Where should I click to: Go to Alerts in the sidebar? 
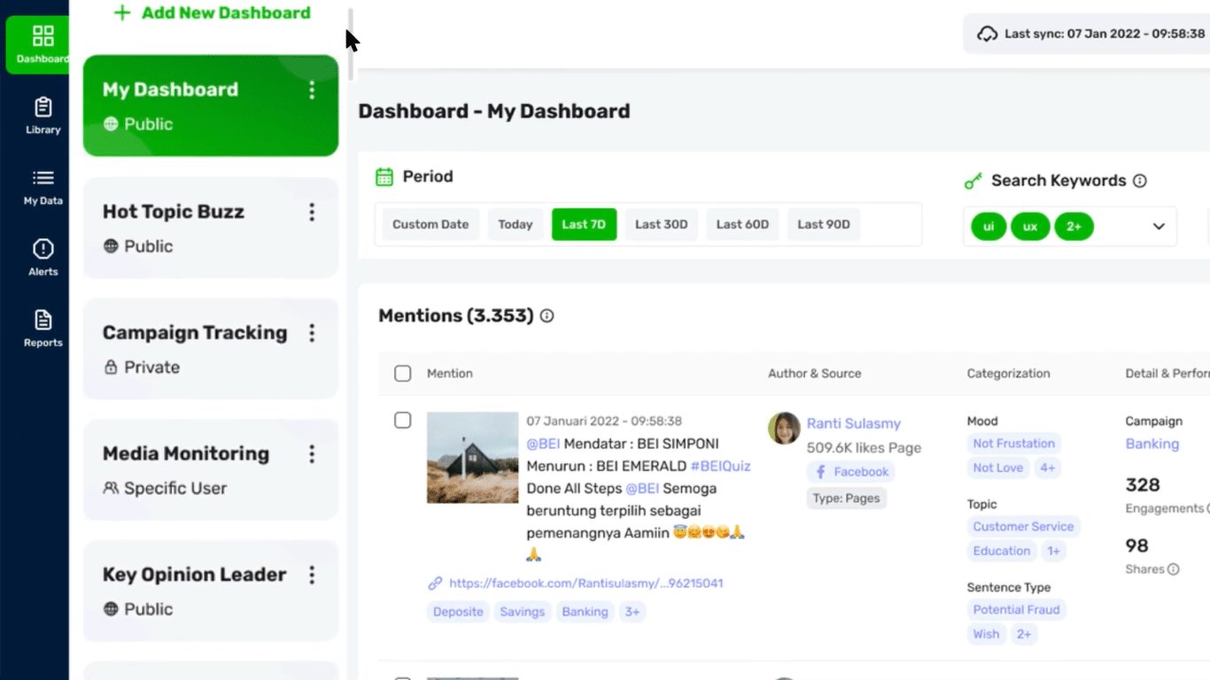click(43, 258)
